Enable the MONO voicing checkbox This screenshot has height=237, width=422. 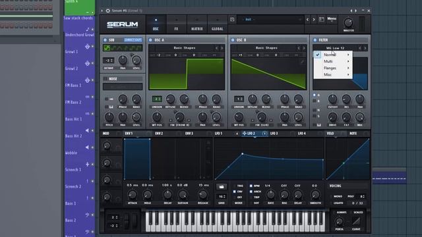332,196
